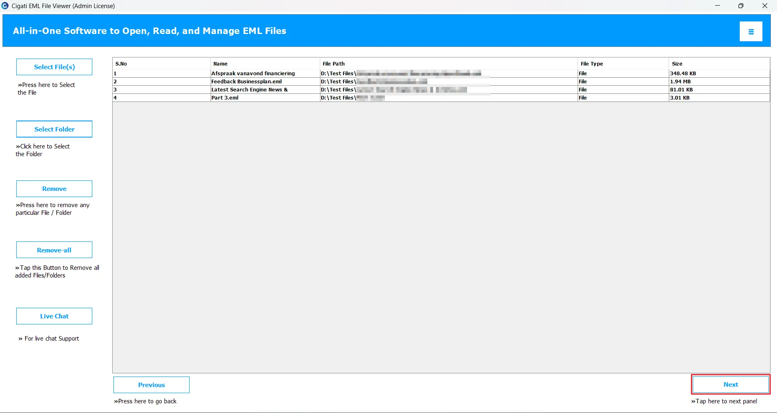Viewport: 777px width, 413px height.
Task: Click the 81.01 KB size cell
Action: click(x=719, y=90)
